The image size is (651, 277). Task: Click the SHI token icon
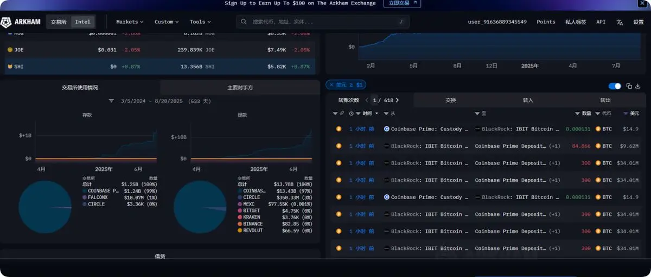[x=10, y=67]
